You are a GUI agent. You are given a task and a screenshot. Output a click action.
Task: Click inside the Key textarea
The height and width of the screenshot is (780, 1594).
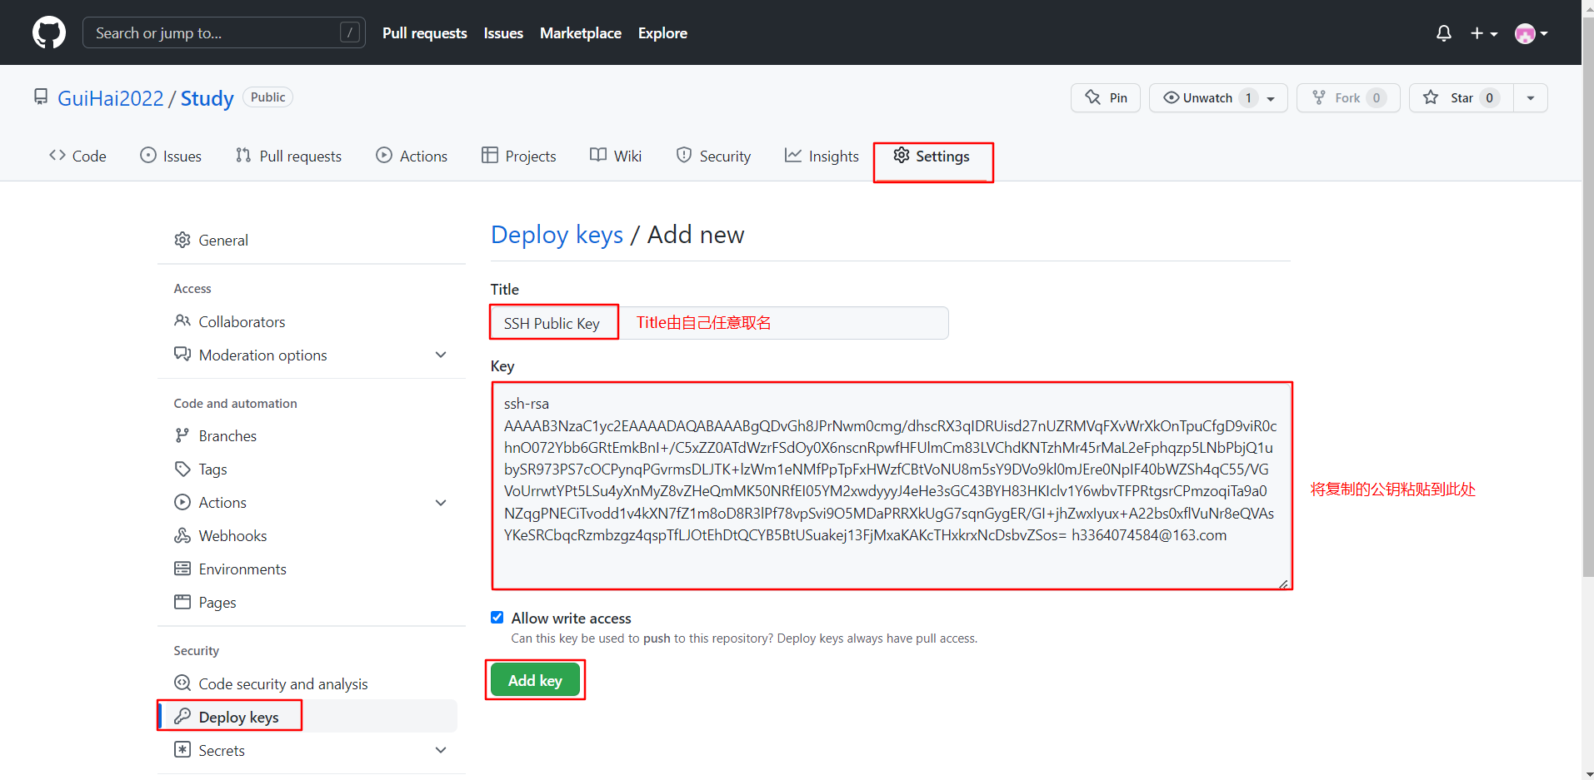pos(892,486)
